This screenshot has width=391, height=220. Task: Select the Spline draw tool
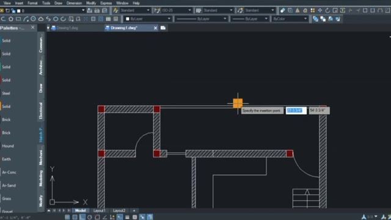(48, 19)
